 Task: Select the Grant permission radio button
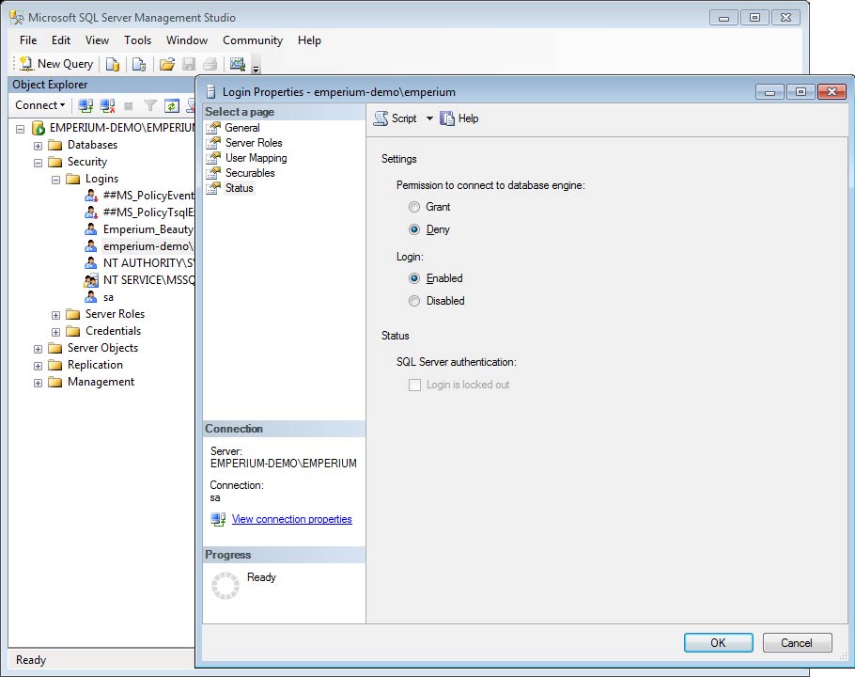[x=414, y=207]
